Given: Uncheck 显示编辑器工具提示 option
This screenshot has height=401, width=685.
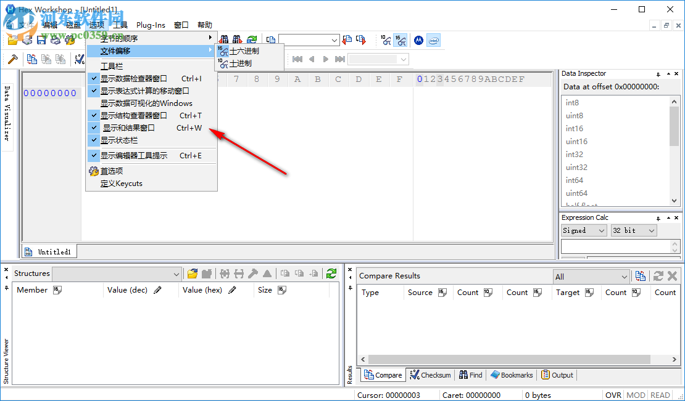Looking at the screenshot, I should (133, 155).
